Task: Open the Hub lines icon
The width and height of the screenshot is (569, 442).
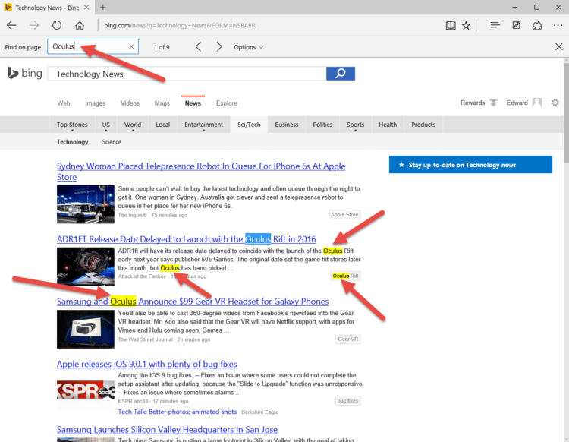Action: [495, 25]
